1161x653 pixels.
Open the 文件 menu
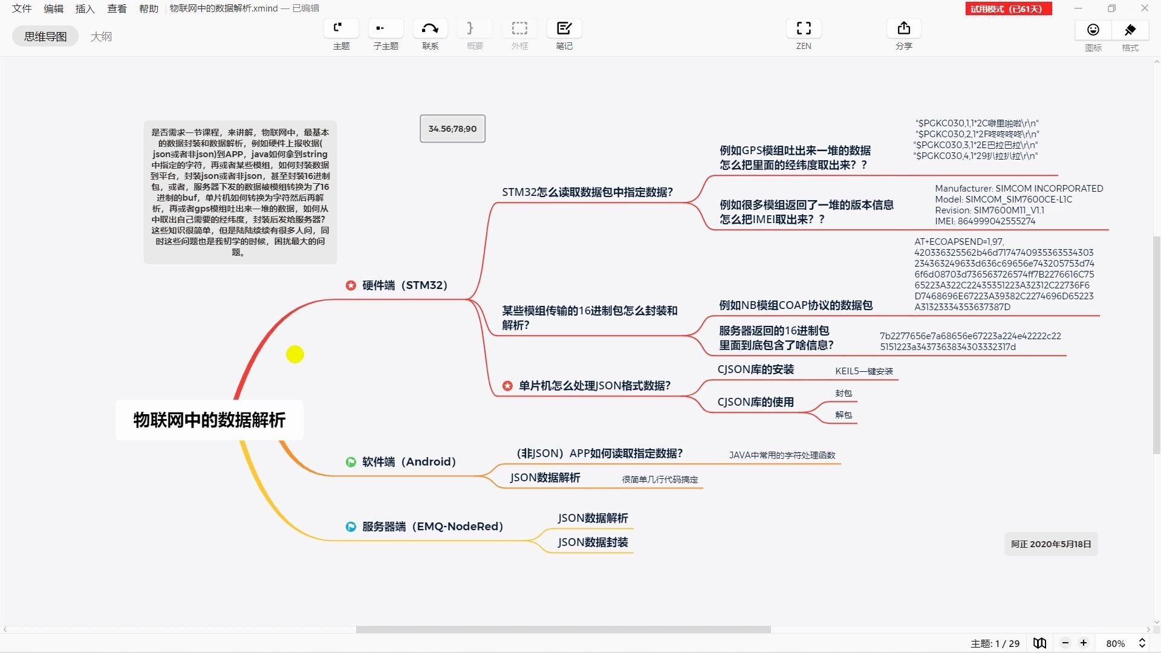22,8
